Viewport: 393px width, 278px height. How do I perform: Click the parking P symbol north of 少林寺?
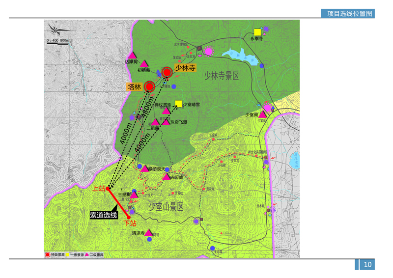(x=199, y=49)
